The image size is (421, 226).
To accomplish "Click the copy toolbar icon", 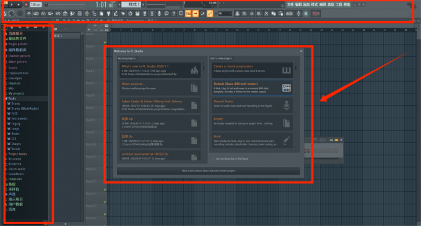I will tap(273, 14).
